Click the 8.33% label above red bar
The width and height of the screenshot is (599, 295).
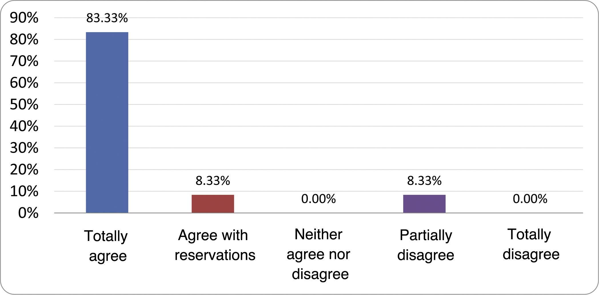pos(213,181)
